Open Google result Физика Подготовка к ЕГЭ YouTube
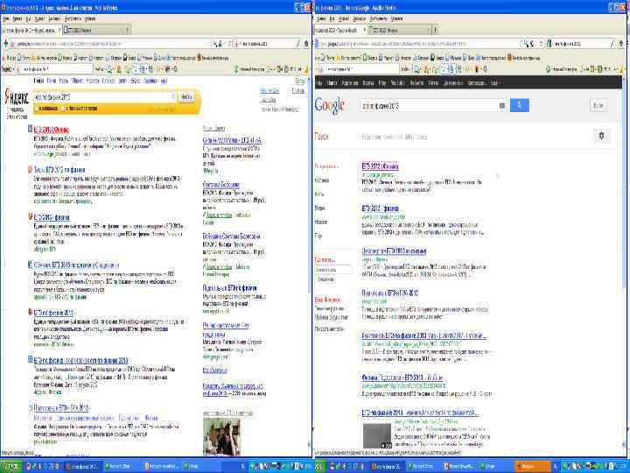630x473 pixels. tap(402, 378)
